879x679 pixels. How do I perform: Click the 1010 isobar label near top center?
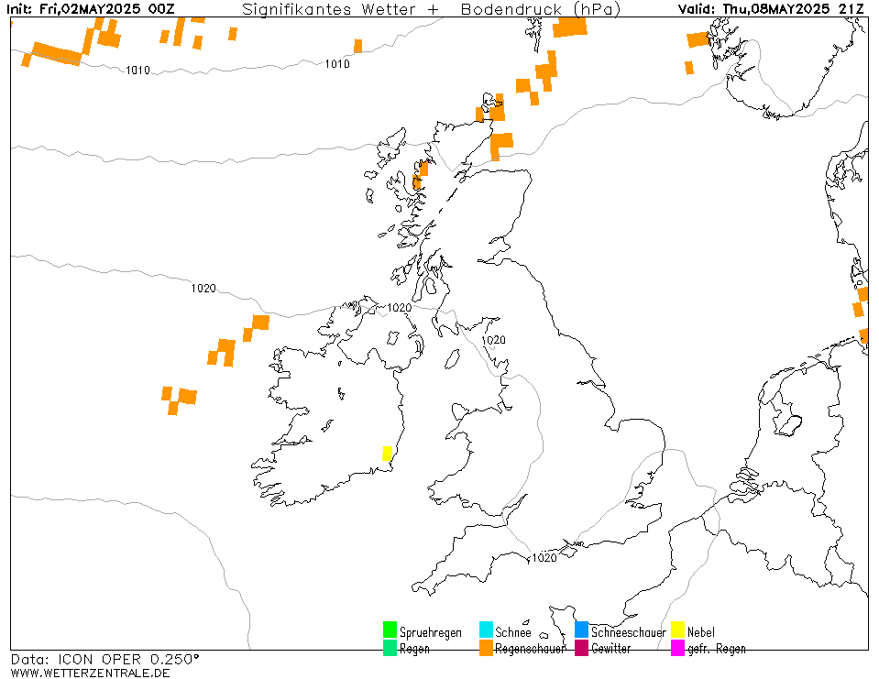[x=337, y=64]
